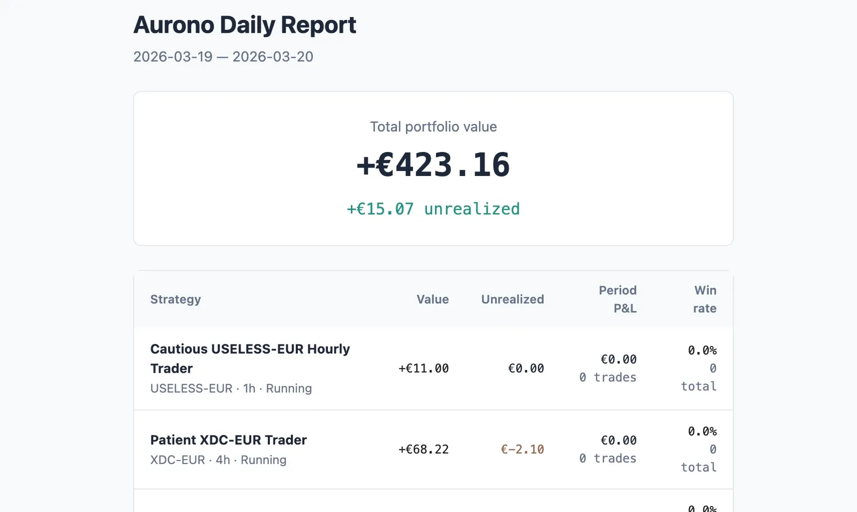The image size is (857, 512).
Task: Click the Aurono Daily Report title
Action: point(244,24)
